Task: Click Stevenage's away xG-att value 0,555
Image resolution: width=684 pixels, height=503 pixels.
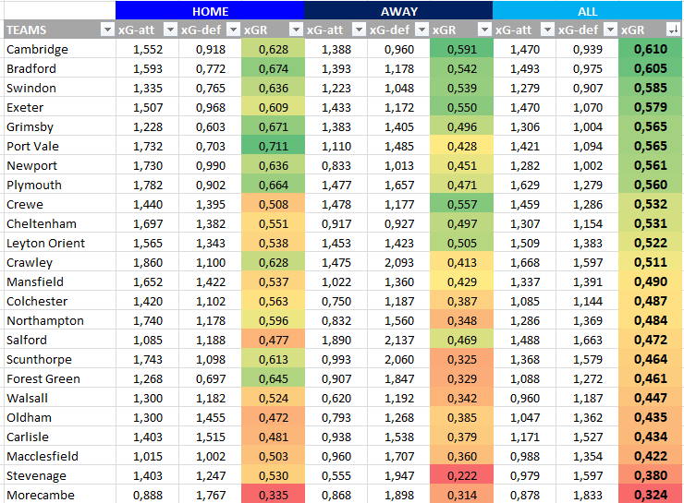Action: [x=336, y=475]
